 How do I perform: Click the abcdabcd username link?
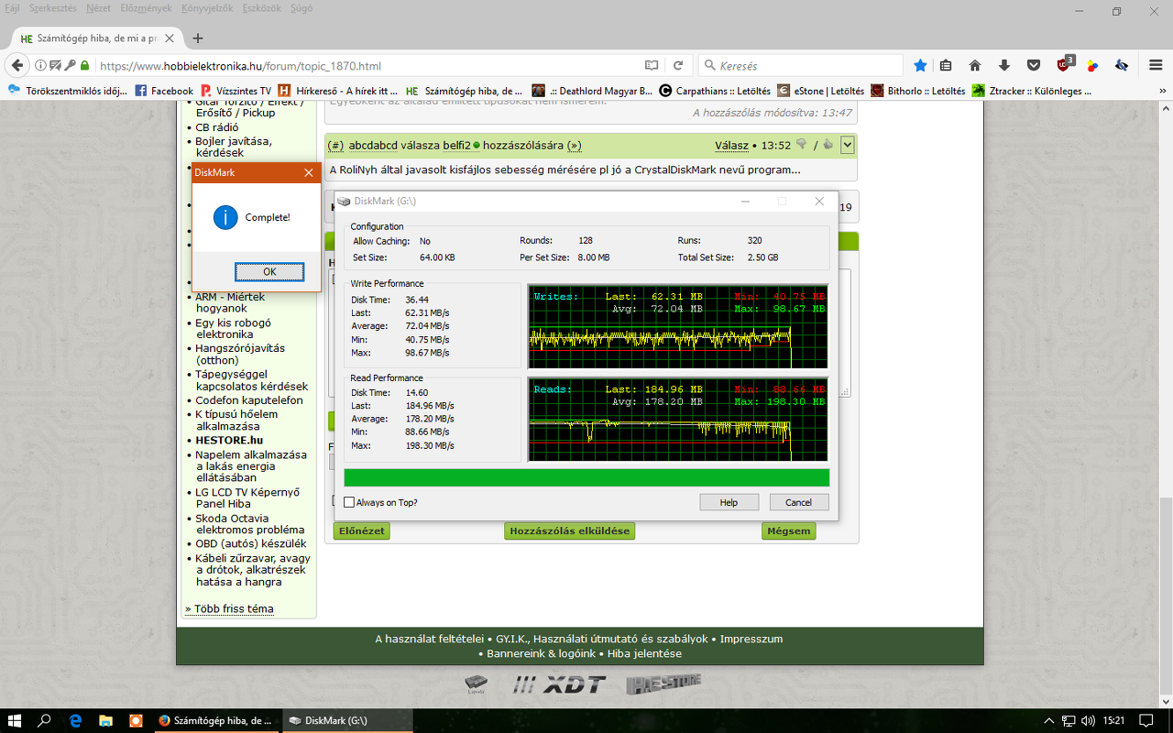pyautogui.click(x=373, y=145)
